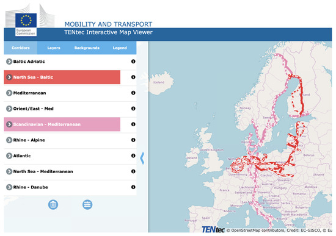Switch to the Layers tab

54,48
